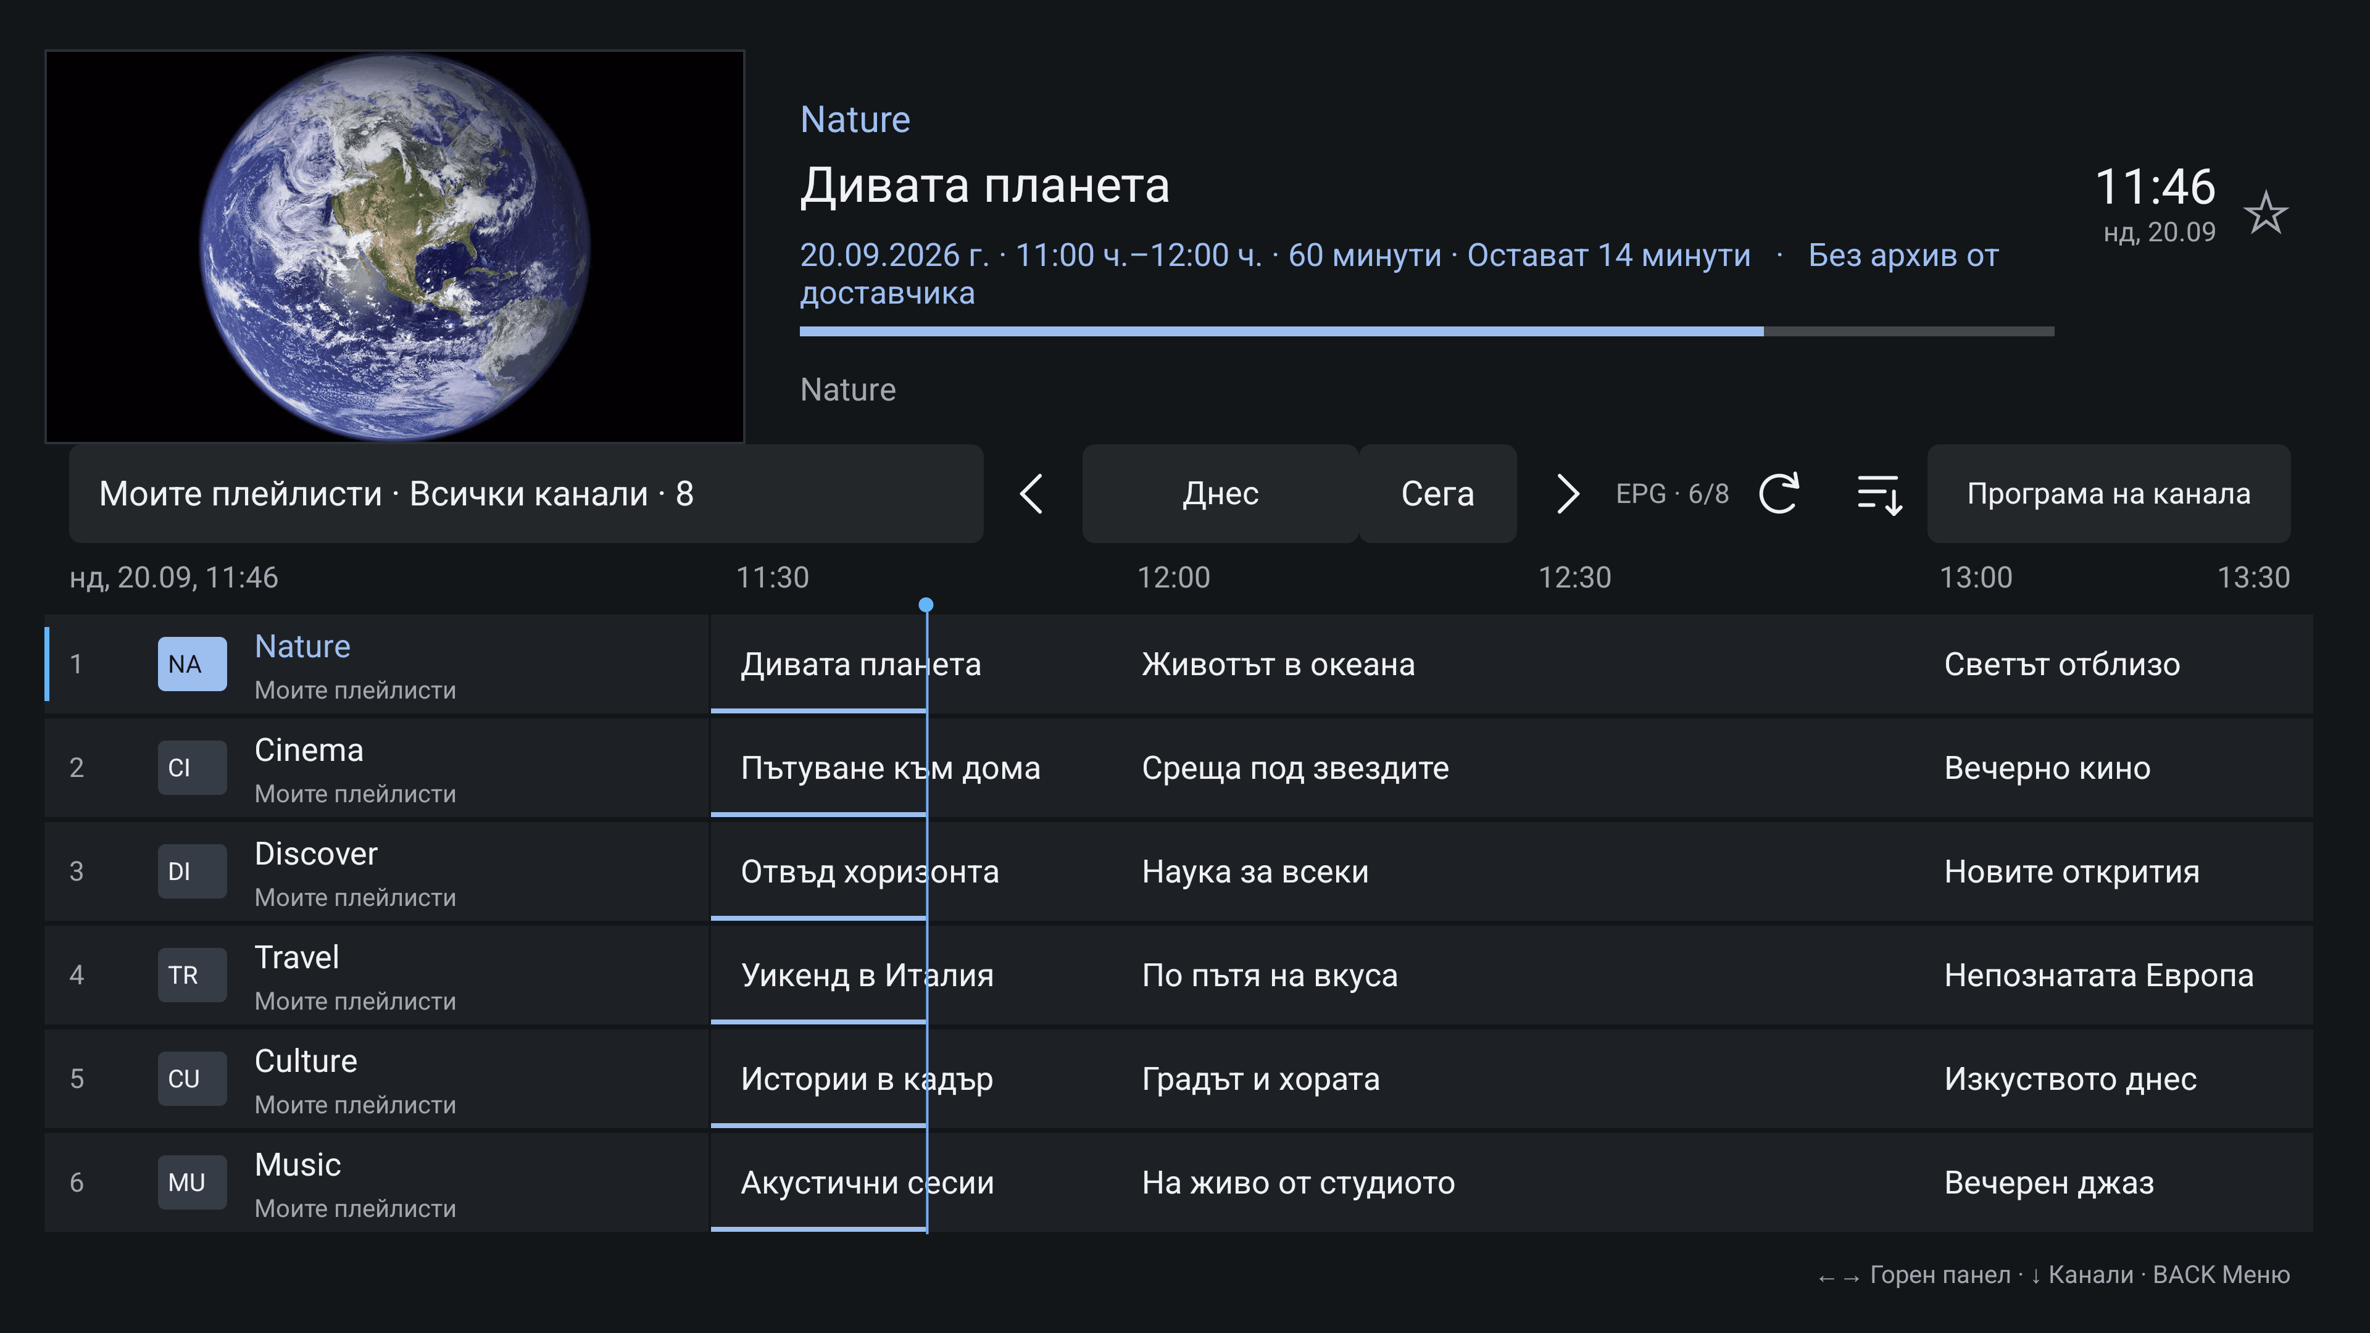Select the Music channel name
Image resolution: width=2370 pixels, height=1333 pixels.
[298, 1165]
